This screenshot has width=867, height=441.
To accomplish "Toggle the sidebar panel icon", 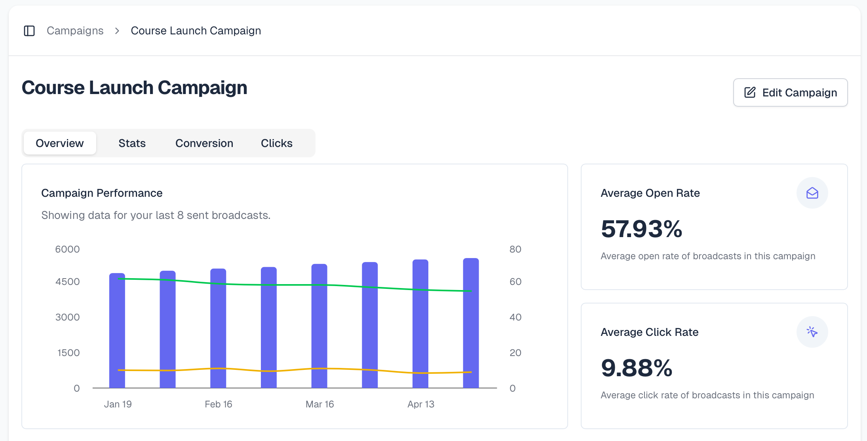I will click(x=29, y=31).
